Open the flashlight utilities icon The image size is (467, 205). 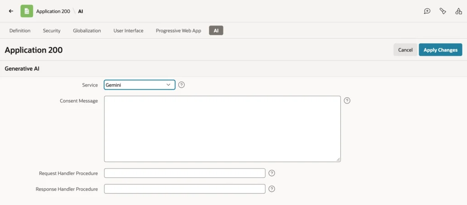pos(443,11)
